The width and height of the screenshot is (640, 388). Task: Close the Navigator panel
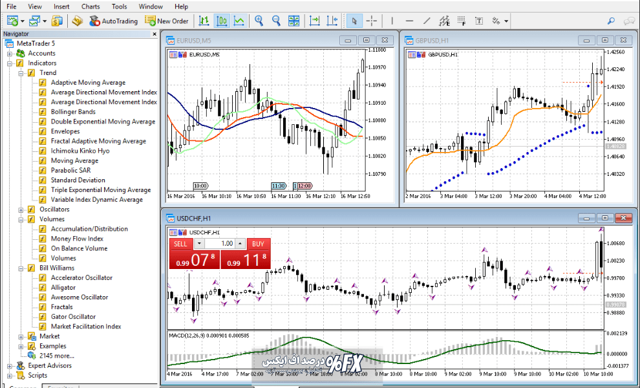(x=155, y=34)
